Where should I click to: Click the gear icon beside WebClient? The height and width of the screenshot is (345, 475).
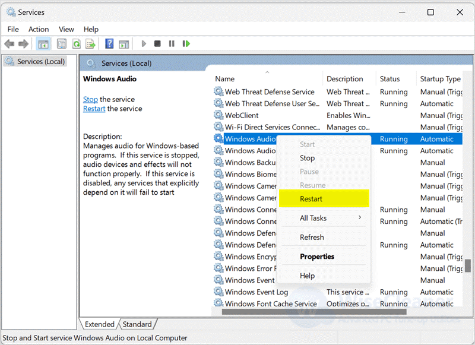[x=218, y=115]
